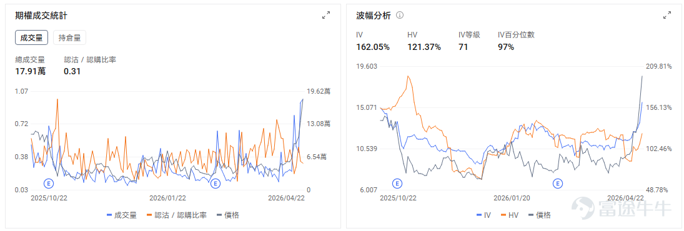The height and width of the screenshot is (231, 684).
Task: Click the second earnings E marker in 期權成交統計
Action: [x=215, y=184]
